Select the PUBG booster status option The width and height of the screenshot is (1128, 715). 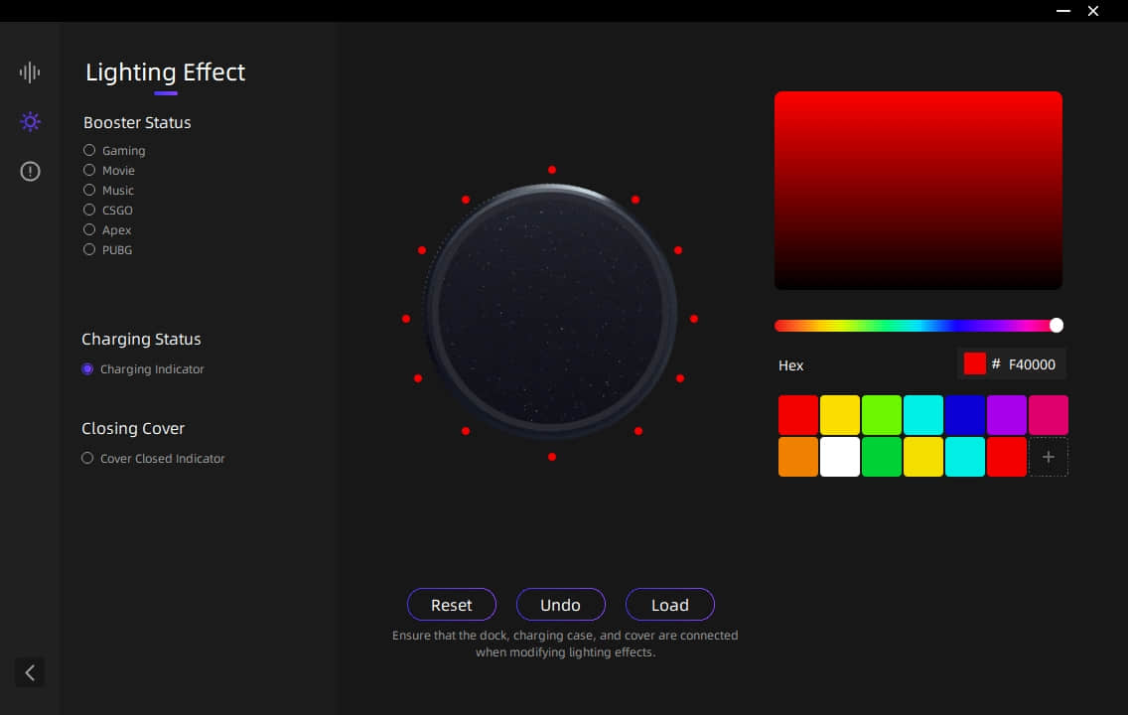(x=89, y=250)
